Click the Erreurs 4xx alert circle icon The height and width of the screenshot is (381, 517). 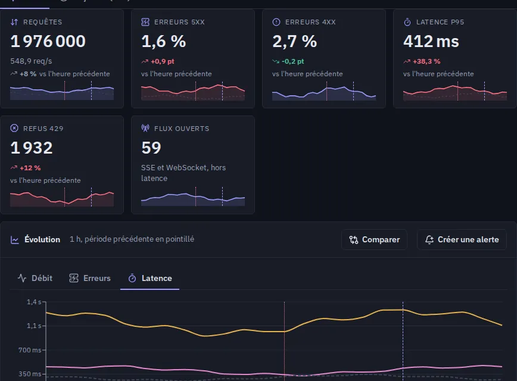[276, 22]
